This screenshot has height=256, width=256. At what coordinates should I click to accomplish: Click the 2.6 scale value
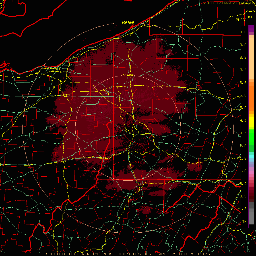pyautogui.click(x=243, y=146)
